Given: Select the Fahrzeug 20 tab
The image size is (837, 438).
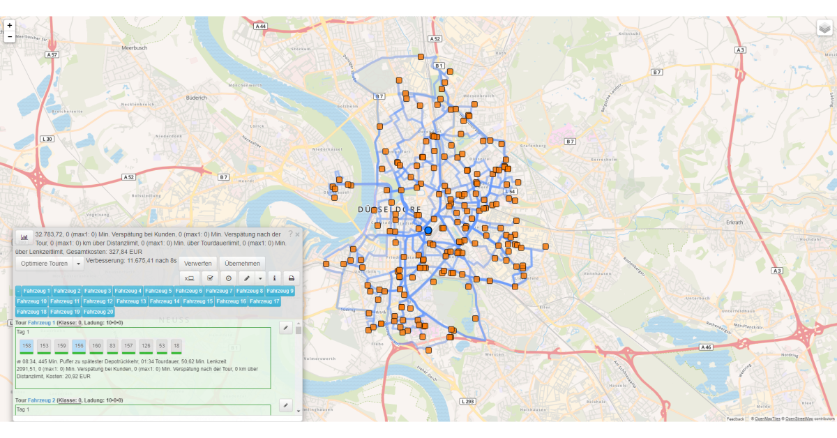Looking at the screenshot, I should click(98, 312).
